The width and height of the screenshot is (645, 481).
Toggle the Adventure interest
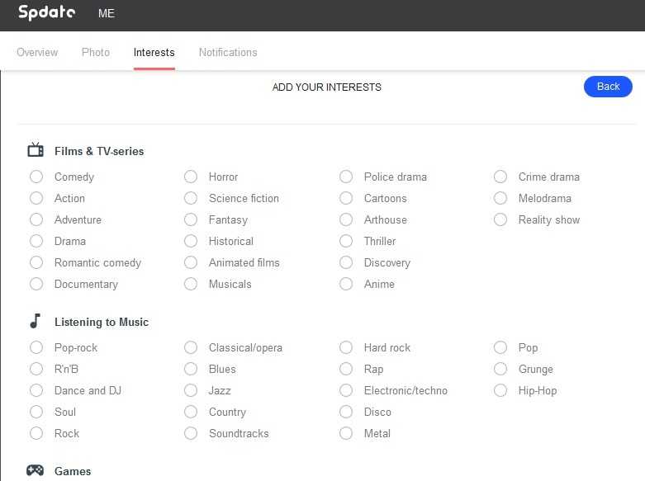point(36,219)
